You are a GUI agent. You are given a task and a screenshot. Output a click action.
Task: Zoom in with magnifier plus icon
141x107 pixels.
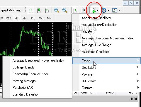pos(57,10)
